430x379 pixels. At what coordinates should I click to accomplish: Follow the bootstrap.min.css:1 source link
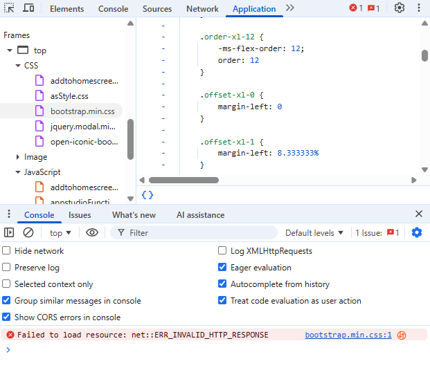coord(348,335)
